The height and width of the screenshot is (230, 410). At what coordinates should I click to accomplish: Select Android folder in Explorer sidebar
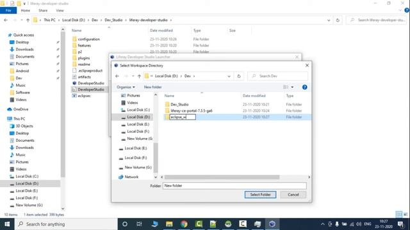coord(22,71)
